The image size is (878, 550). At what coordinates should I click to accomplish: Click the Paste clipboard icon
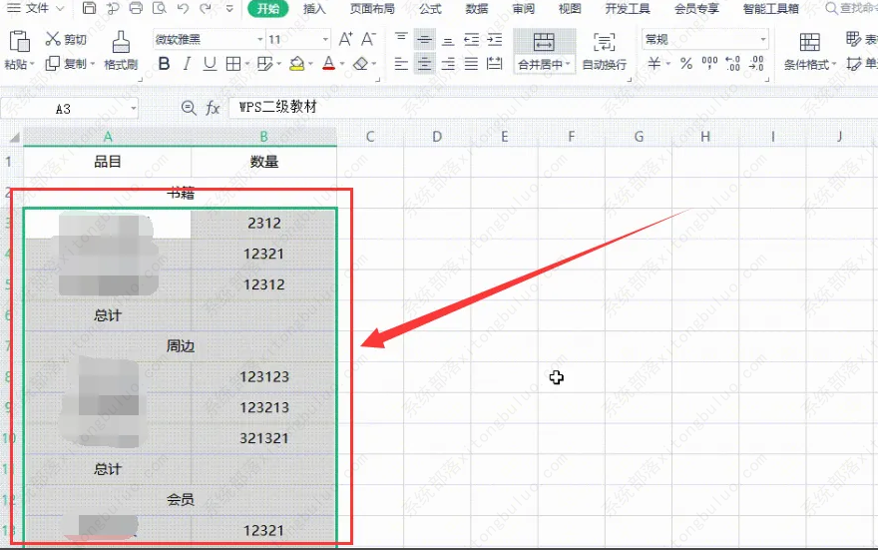20,42
